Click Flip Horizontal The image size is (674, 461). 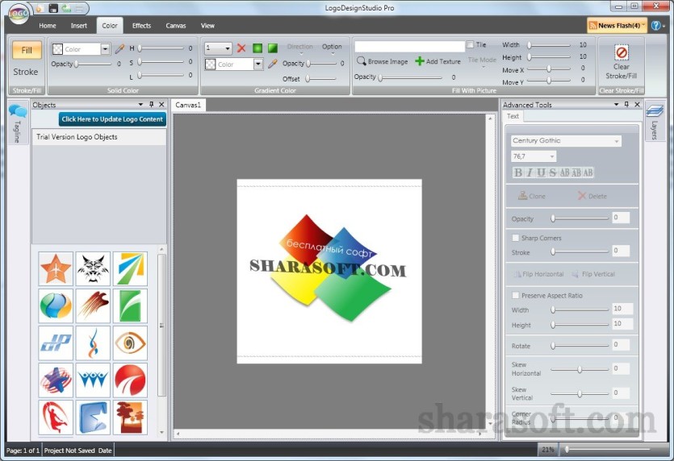tap(538, 274)
